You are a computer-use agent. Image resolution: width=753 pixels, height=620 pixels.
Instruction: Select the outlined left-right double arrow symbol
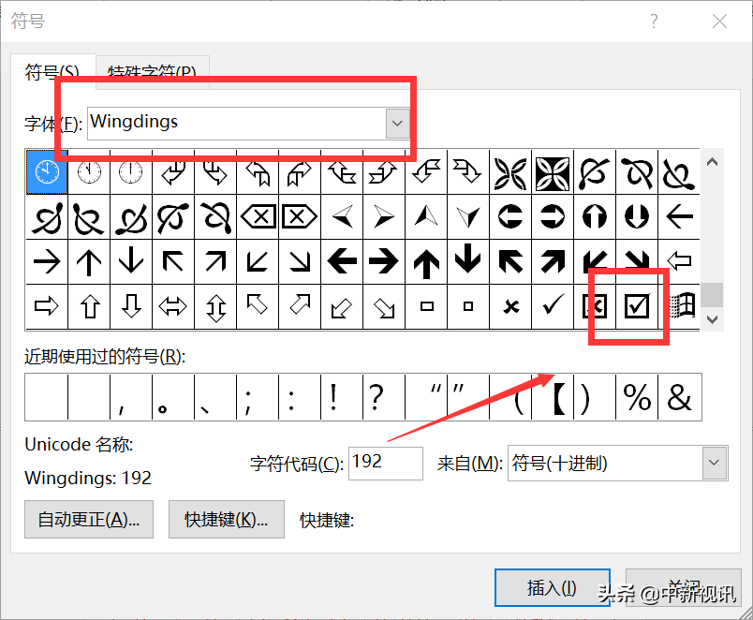[x=173, y=306]
